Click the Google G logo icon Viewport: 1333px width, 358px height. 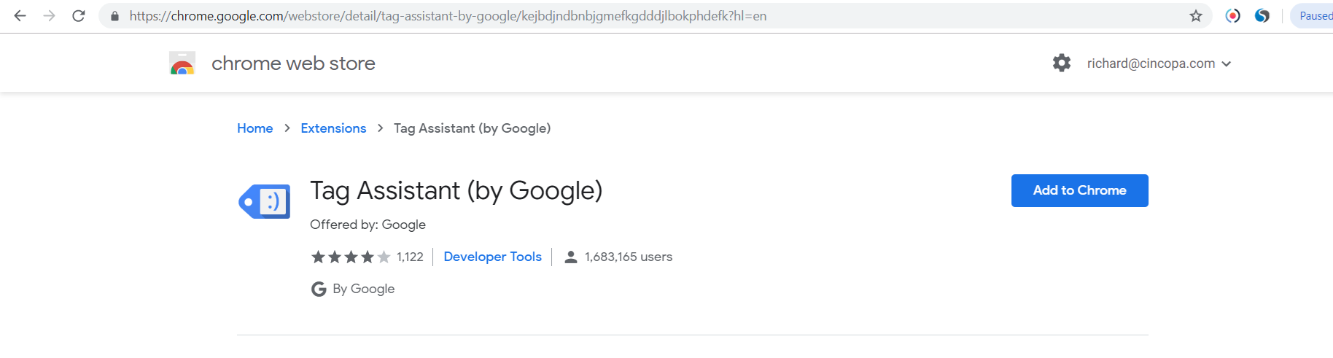(x=319, y=289)
